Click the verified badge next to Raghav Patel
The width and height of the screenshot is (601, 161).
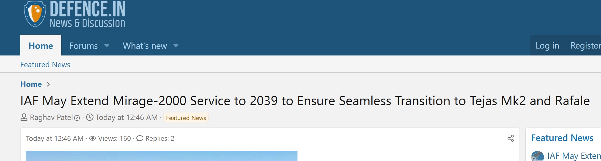click(x=77, y=118)
